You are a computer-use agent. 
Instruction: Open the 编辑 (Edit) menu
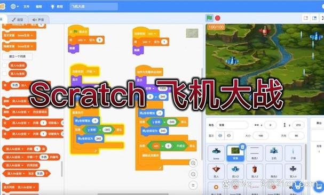tap(38, 6)
